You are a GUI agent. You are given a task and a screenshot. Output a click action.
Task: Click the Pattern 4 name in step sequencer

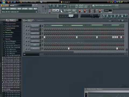40,20
